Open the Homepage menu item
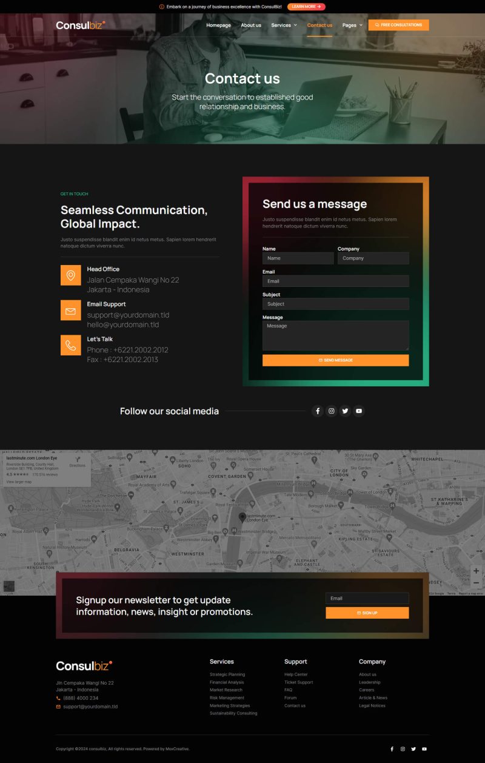 (x=218, y=25)
